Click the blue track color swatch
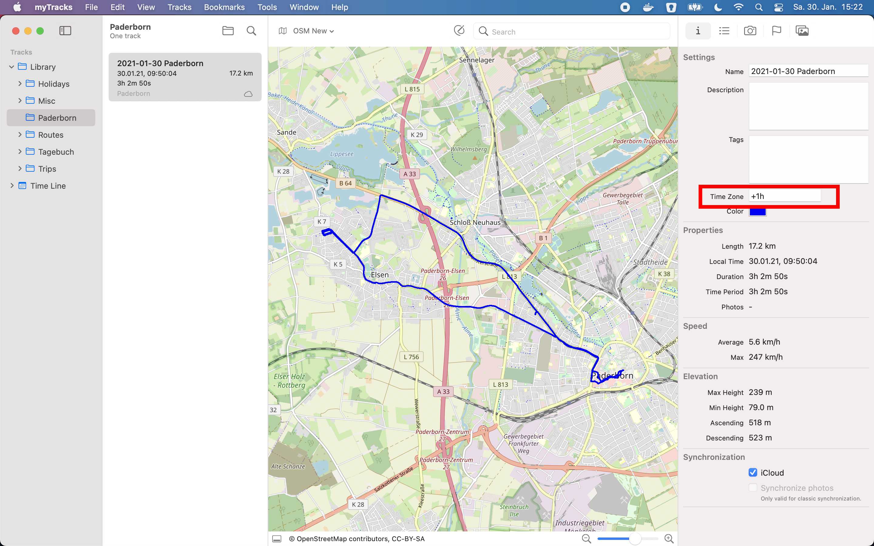 [757, 212]
